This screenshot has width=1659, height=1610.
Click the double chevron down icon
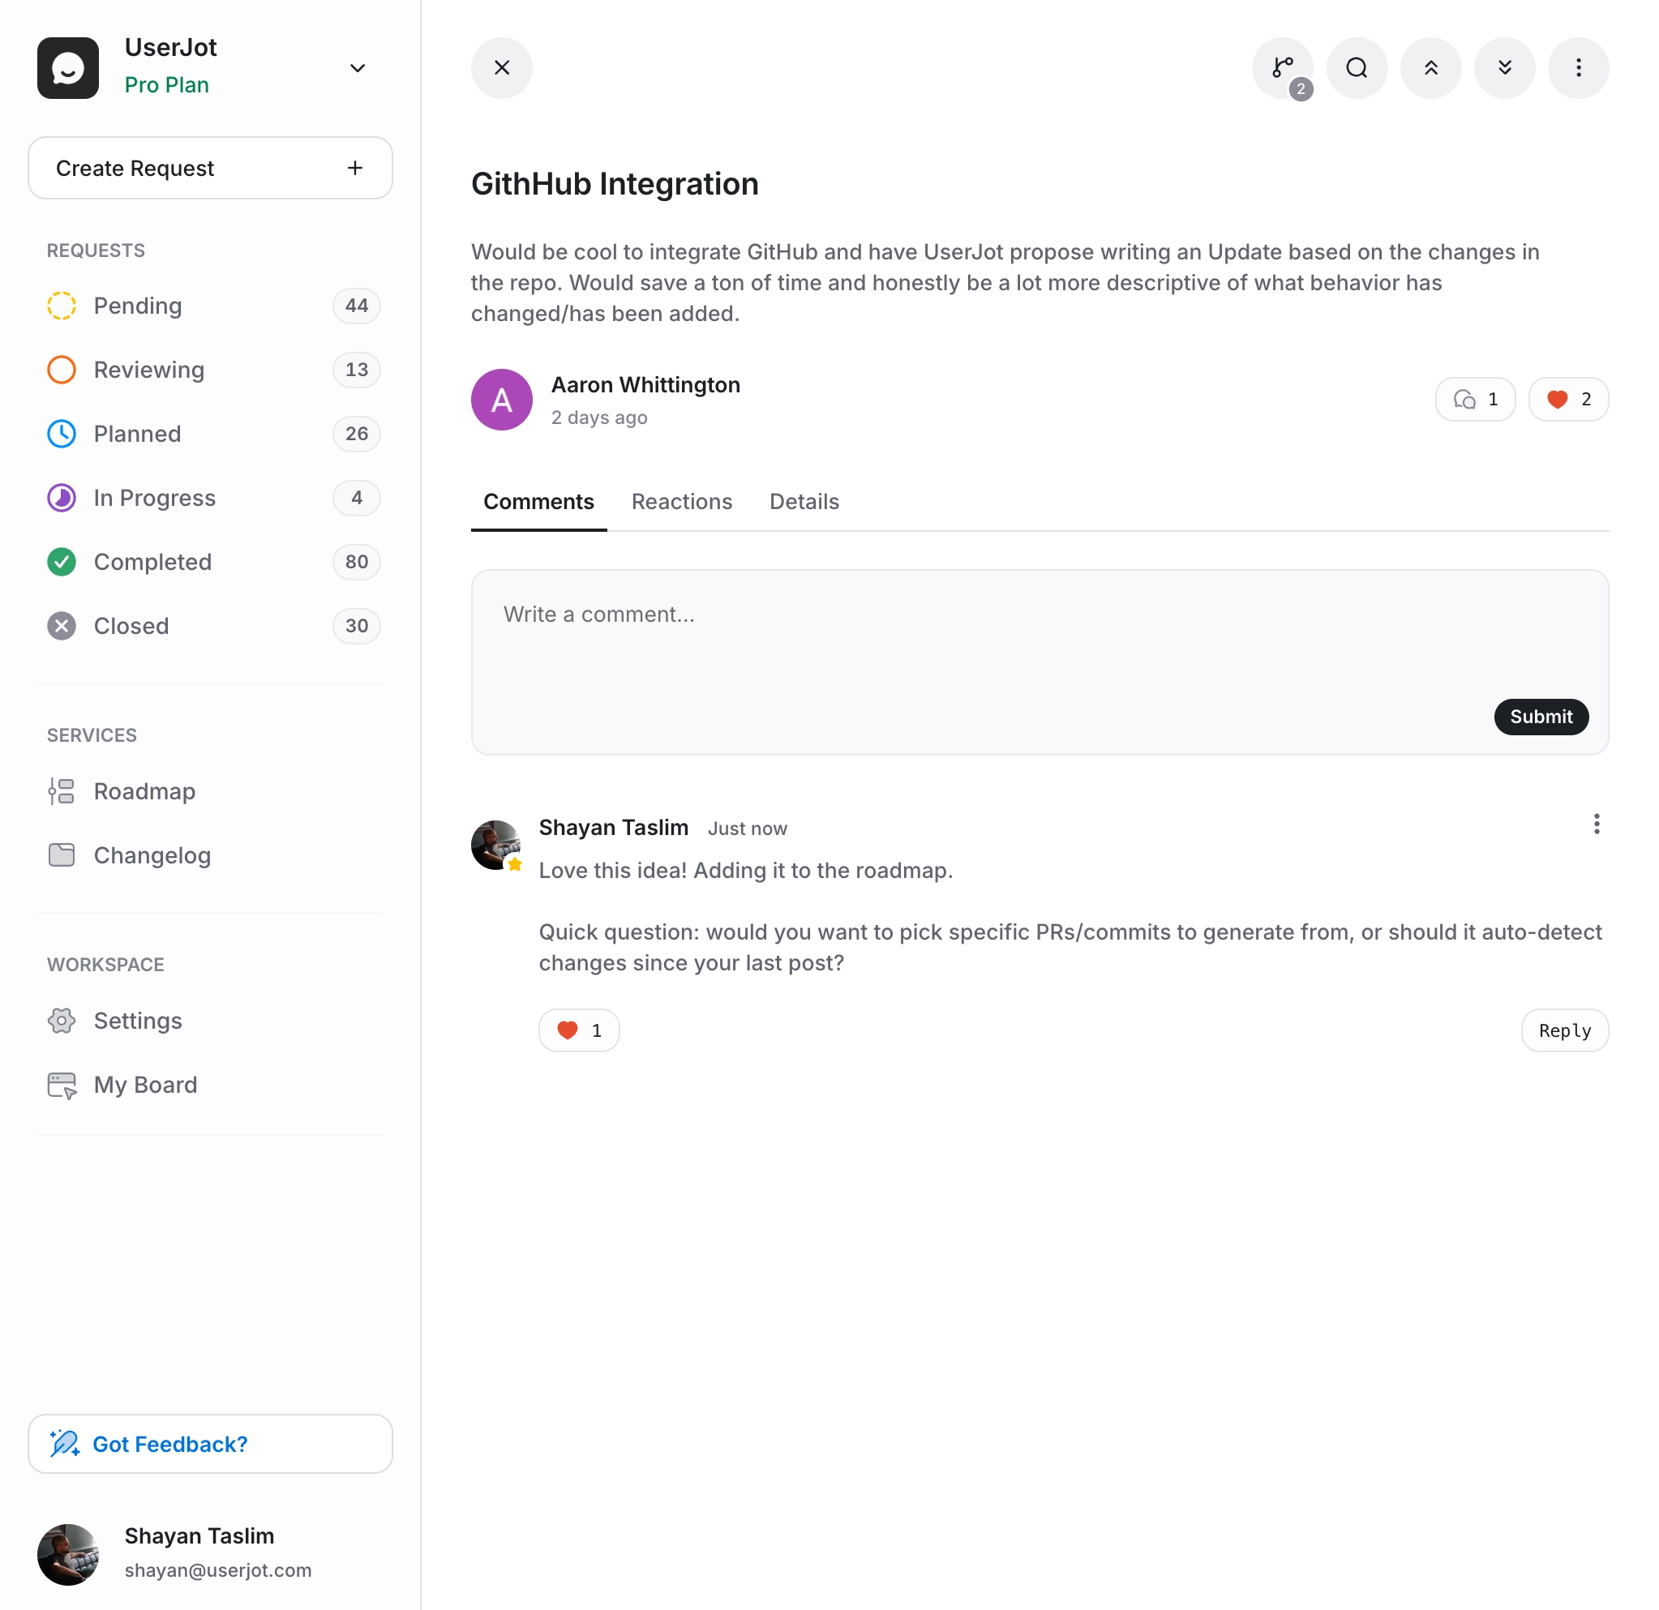(1504, 67)
